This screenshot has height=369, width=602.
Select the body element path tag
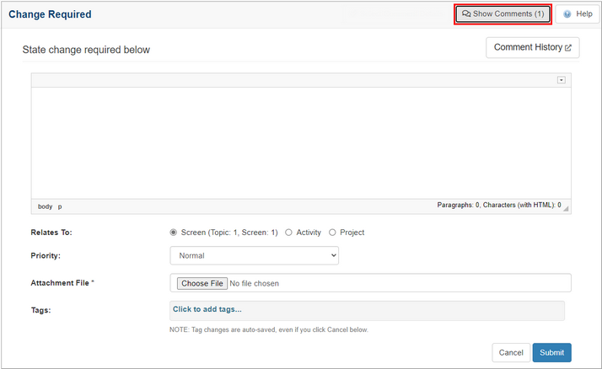click(x=45, y=206)
